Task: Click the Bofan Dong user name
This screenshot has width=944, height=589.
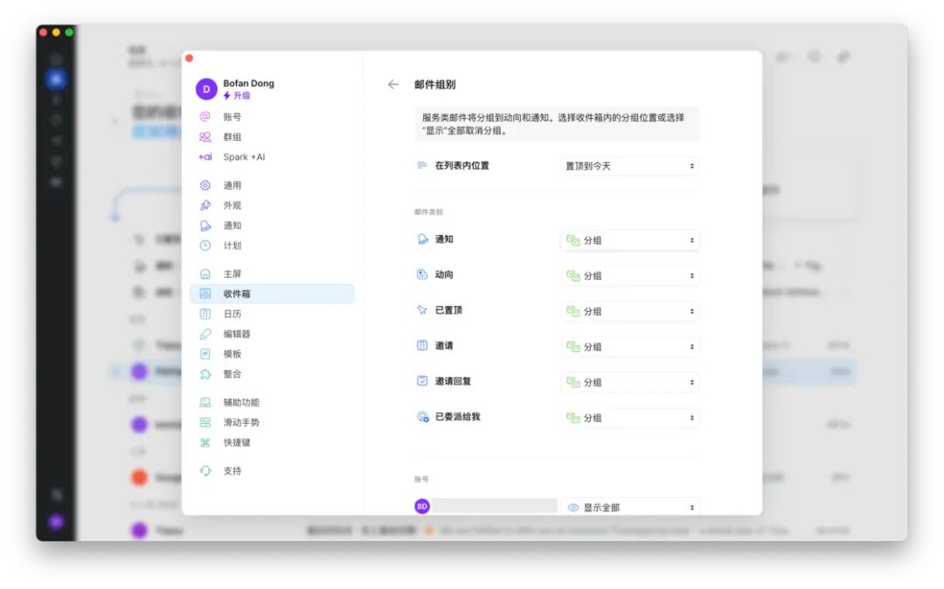Action: click(248, 83)
